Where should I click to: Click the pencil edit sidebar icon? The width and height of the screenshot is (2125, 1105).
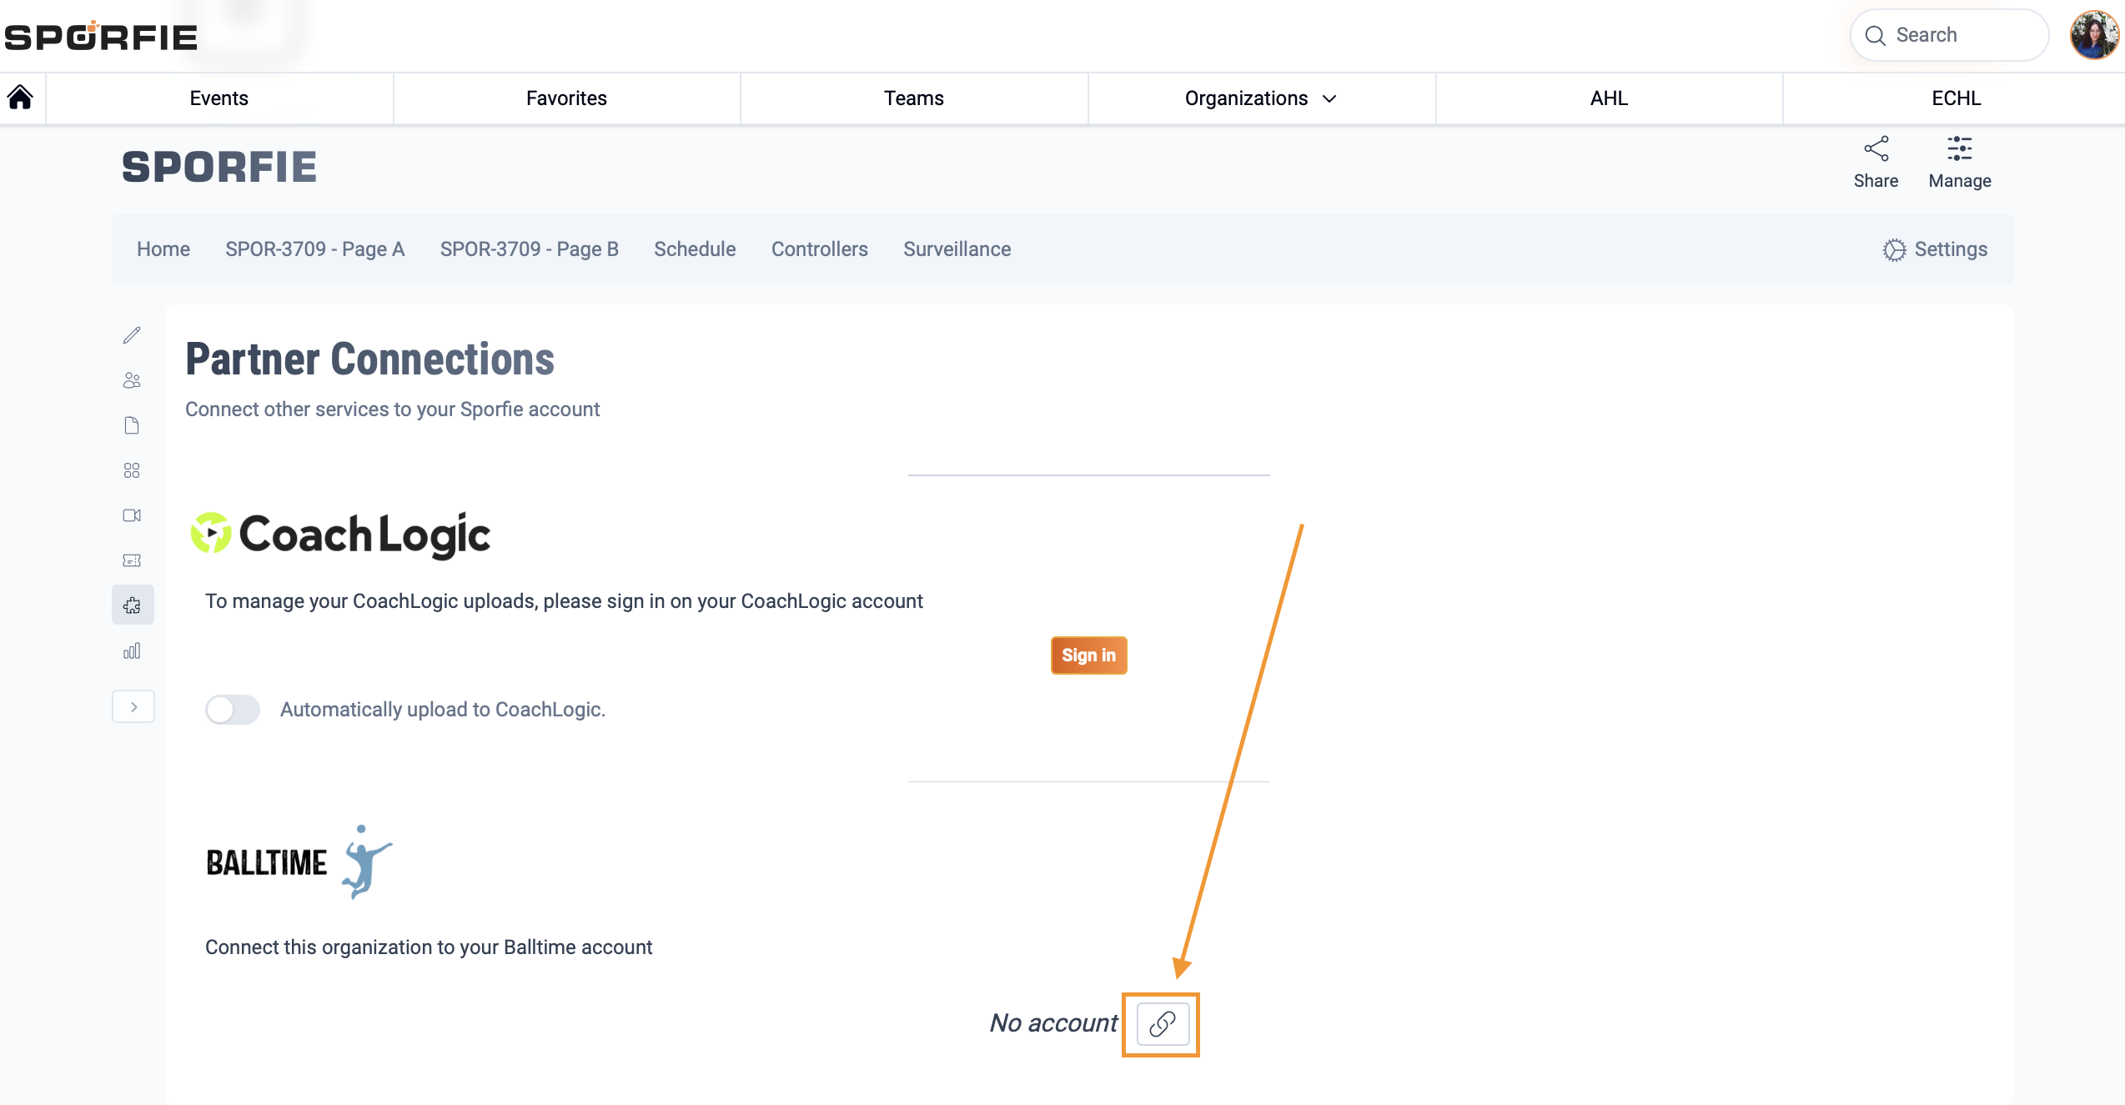tap(132, 335)
